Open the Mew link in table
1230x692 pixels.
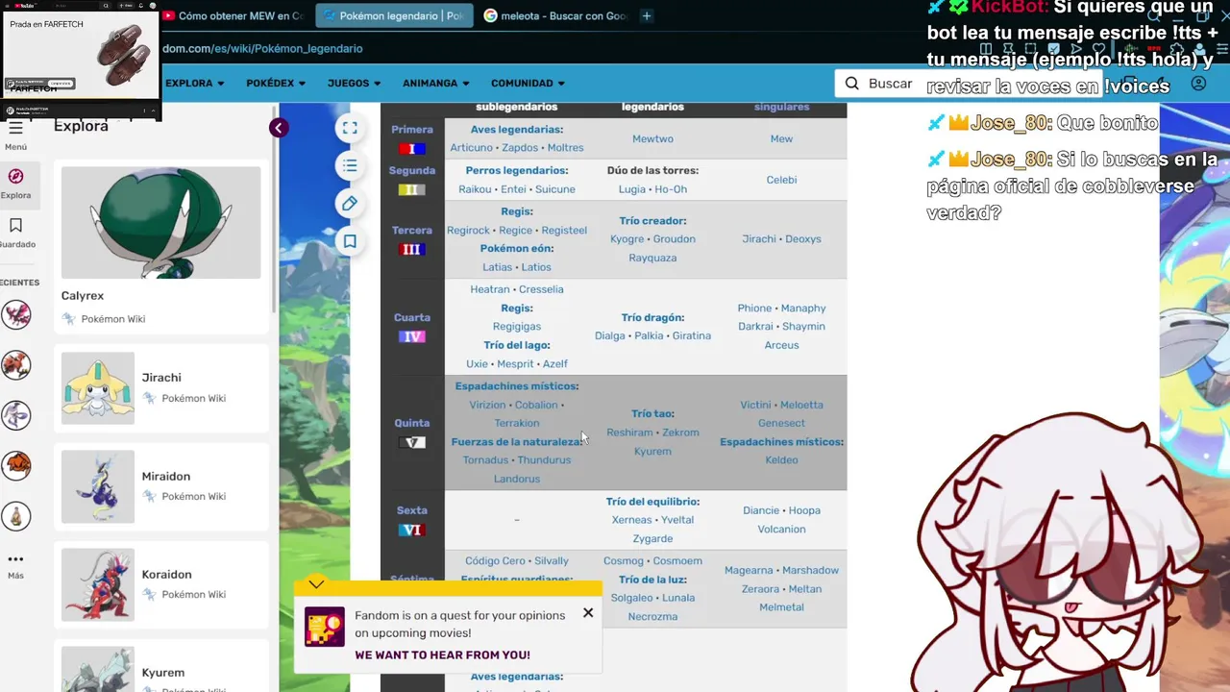click(781, 138)
